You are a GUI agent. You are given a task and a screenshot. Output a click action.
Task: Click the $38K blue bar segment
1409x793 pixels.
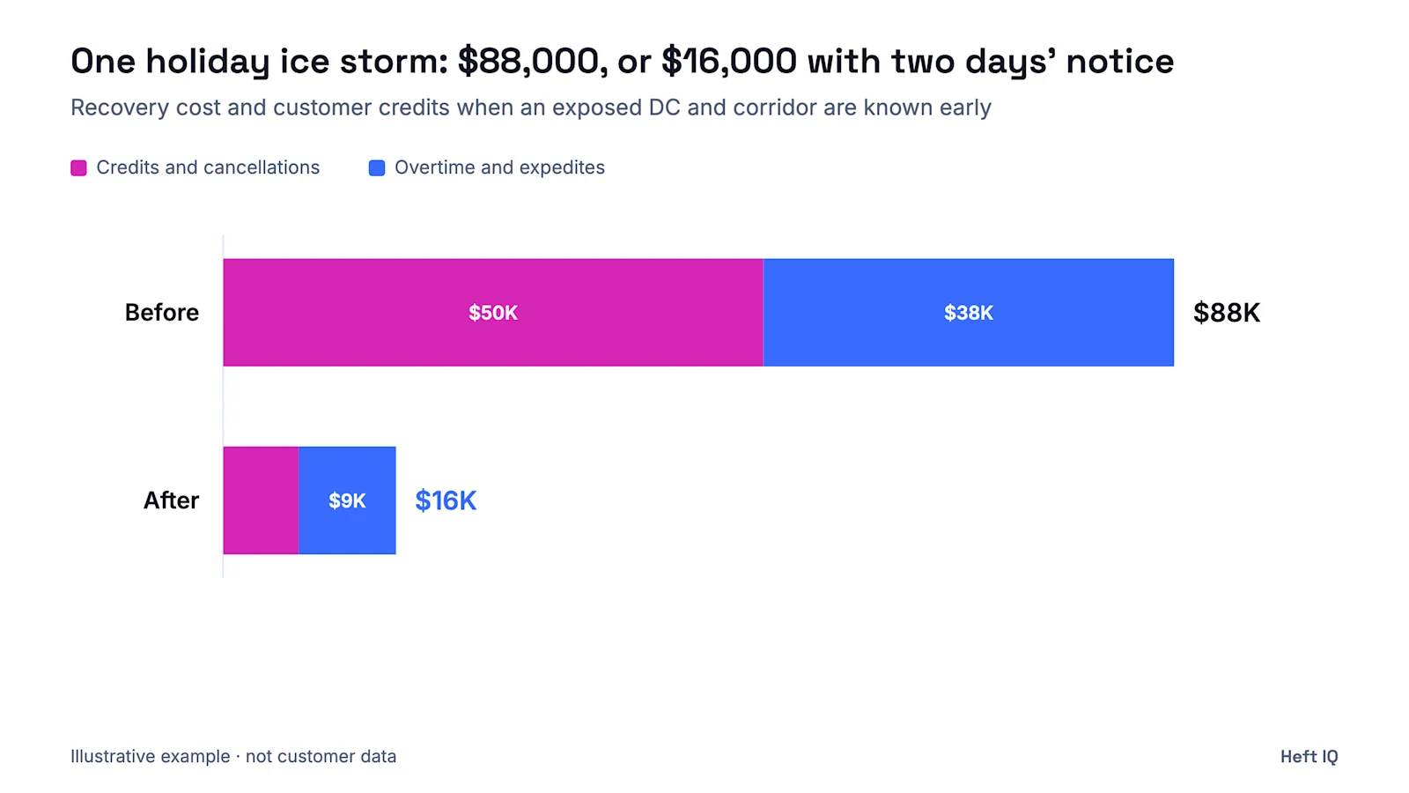pyautogui.click(x=969, y=313)
